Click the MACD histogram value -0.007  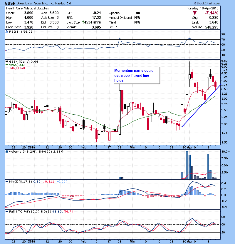(62, 182)
